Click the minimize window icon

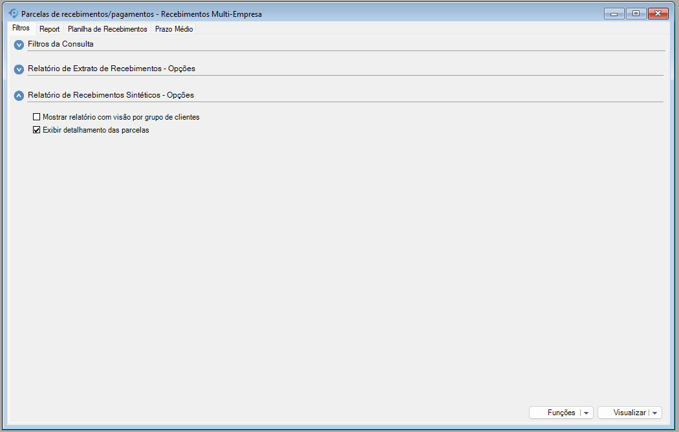coord(613,12)
